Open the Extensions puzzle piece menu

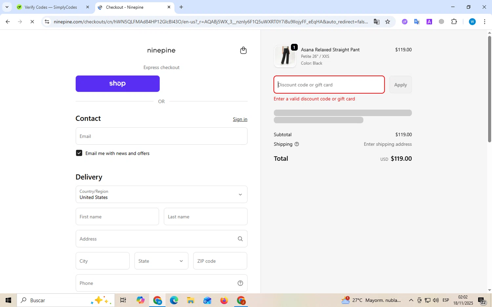[x=454, y=22]
